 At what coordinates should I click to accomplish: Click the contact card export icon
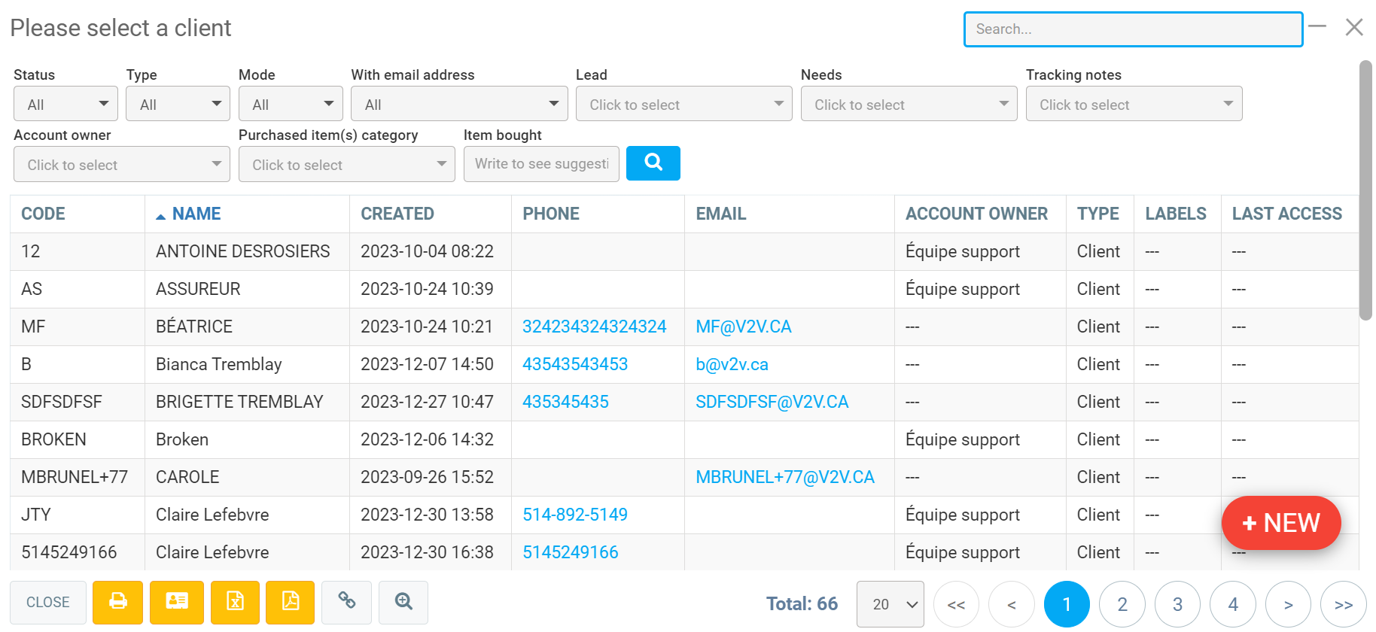[177, 603]
